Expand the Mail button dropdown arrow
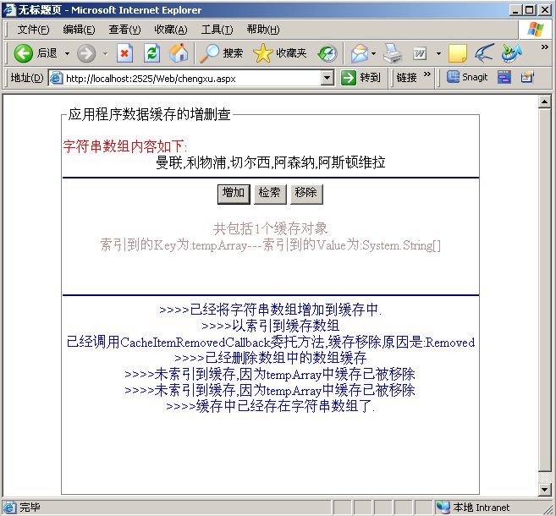556x516 pixels. tap(374, 54)
